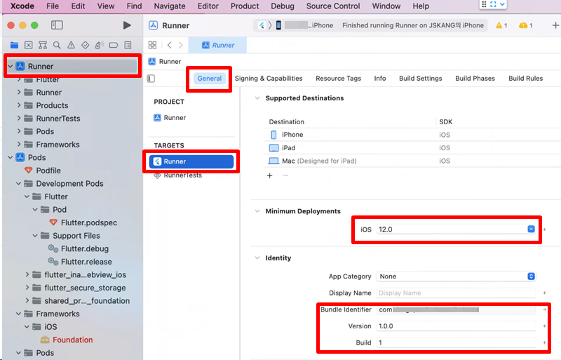Switch to the Info tab
Image resolution: width=561 pixels, height=360 pixels.
[380, 79]
